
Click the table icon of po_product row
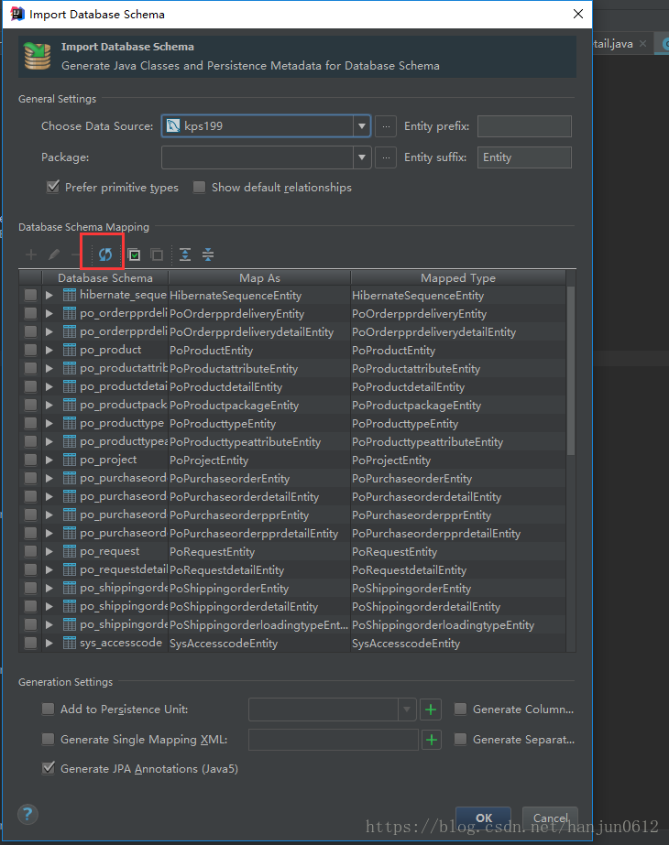coord(70,350)
